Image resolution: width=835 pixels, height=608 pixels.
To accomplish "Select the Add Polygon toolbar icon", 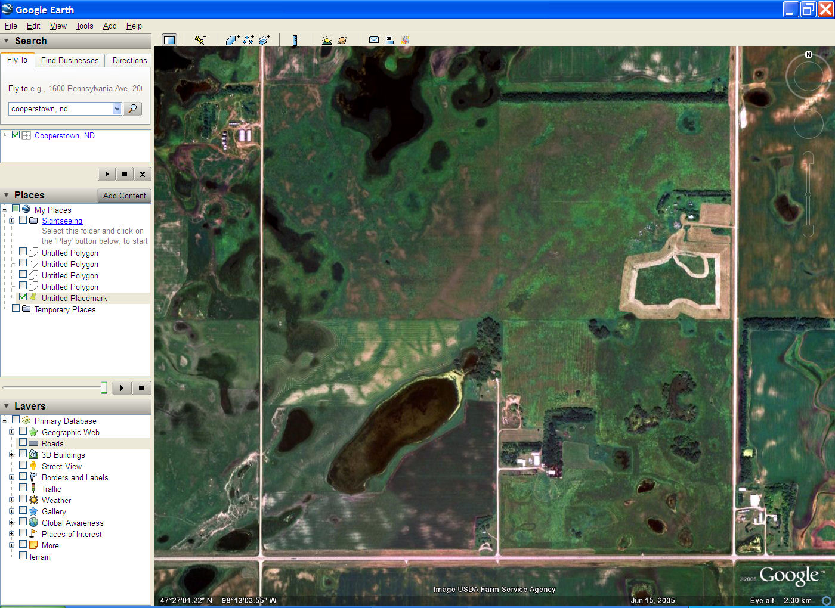I will point(232,40).
